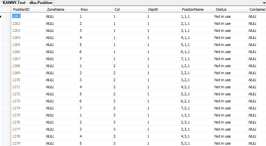Click PositionName cell 5,3,1

(x=196, y=143)
